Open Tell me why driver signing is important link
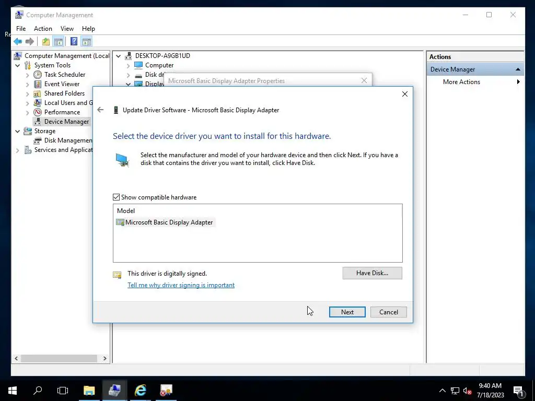This screenshot has width=535, height=401. (181, 285)
